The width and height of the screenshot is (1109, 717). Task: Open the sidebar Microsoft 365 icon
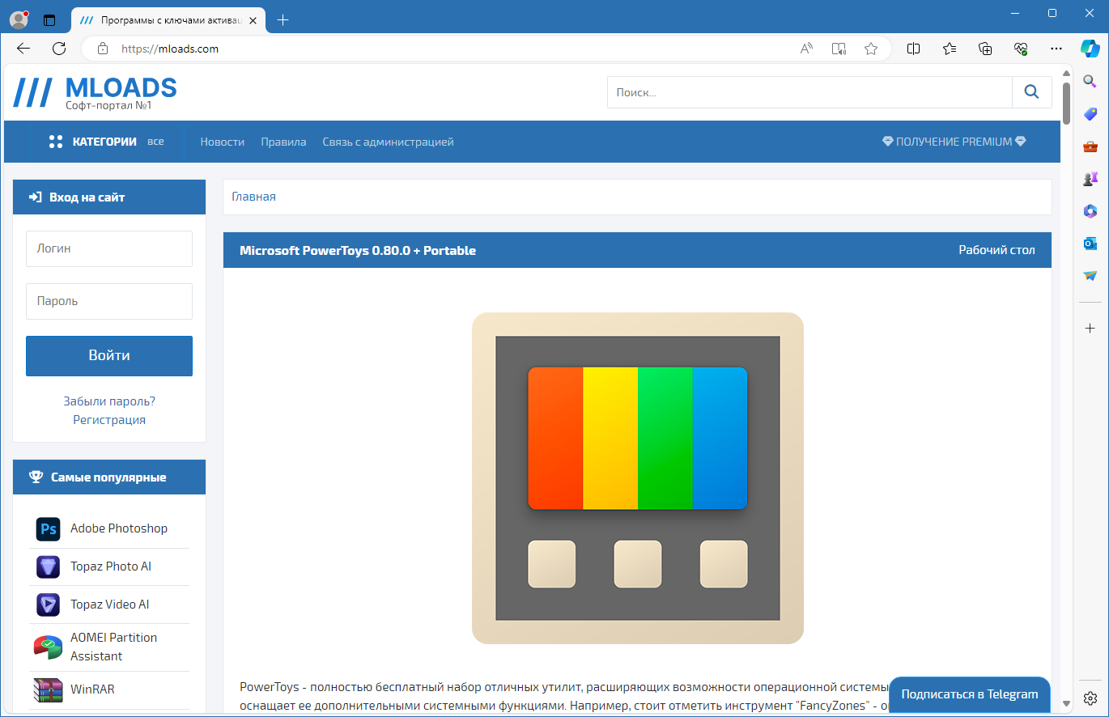(x=1090, y=211)
